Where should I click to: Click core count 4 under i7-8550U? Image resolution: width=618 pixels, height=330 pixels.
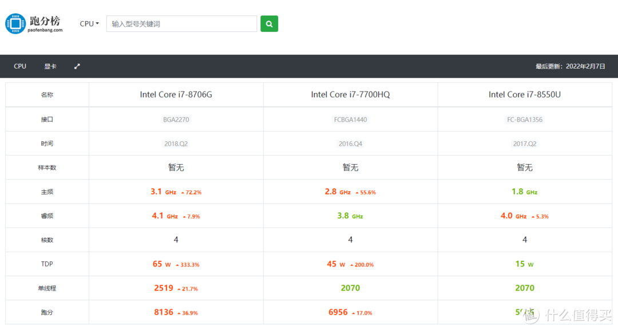[525, 240]
